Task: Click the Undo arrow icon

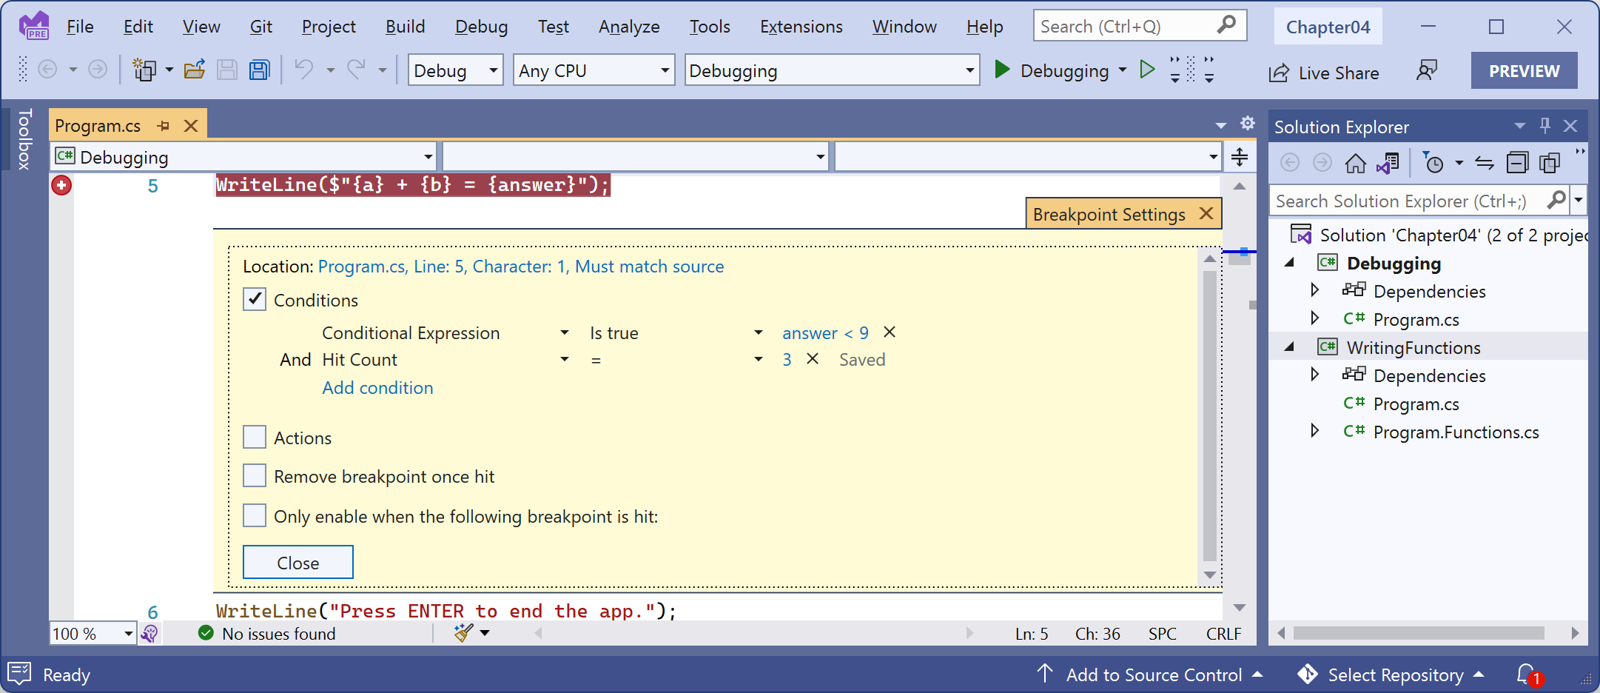Action: [303, 70]
